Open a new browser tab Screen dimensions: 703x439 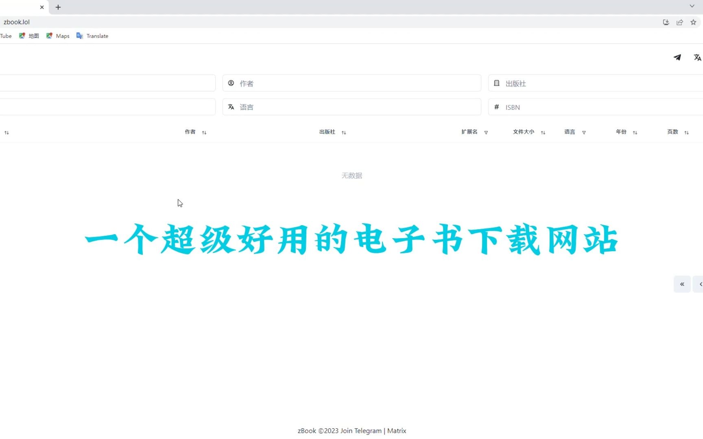tap(58, 7)
